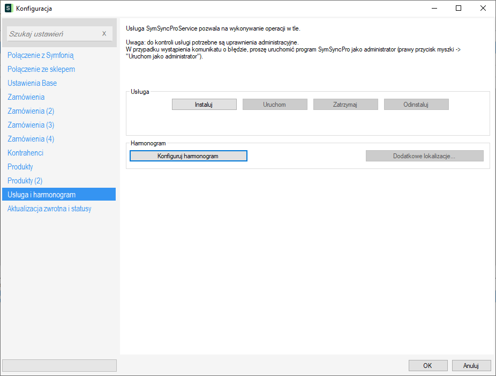
Task: Select Połączenie ze sklepem section
Action: point(41,69)
